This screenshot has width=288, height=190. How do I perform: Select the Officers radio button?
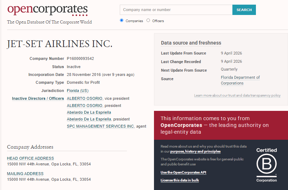[x=148, y=20]
